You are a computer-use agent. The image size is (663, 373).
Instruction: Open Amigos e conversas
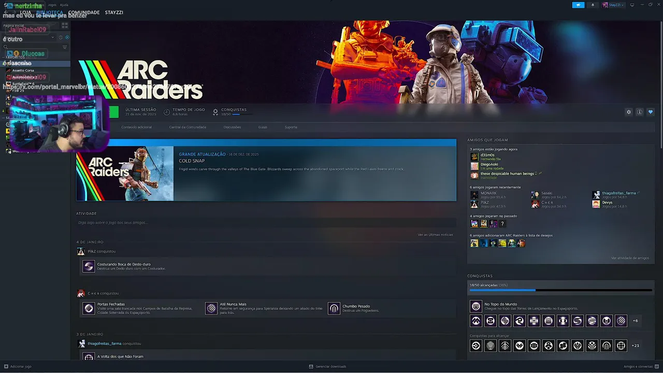(640, 366)
